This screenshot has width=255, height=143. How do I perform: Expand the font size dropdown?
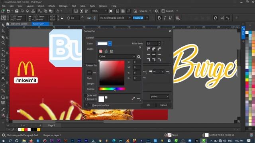pos(147,18)
